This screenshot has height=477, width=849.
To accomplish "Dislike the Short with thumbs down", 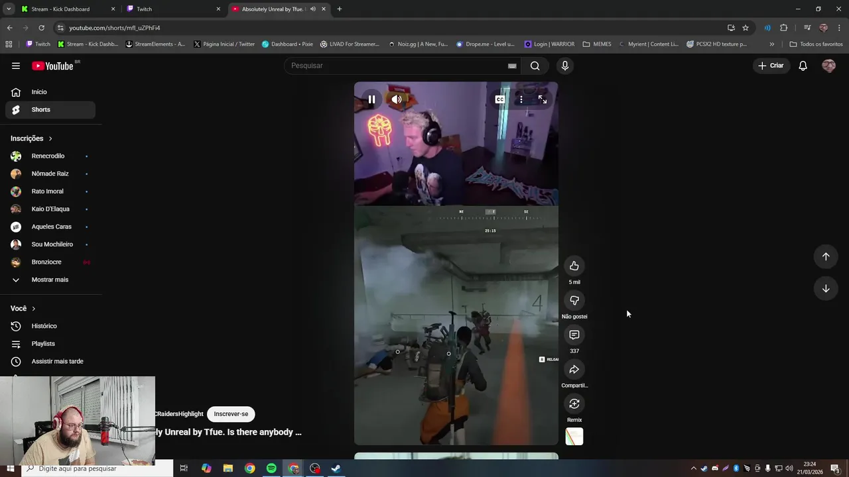I will [574, 300].
